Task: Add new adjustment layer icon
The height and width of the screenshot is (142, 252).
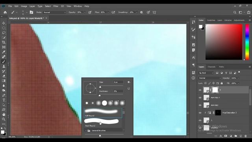Action: 231,136
